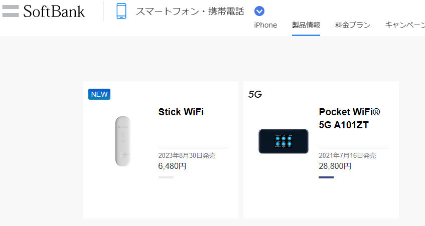The width and height of the screenshot is (425, 226).
Task: Select the 製品情報 tab
Action: point(306,25)
